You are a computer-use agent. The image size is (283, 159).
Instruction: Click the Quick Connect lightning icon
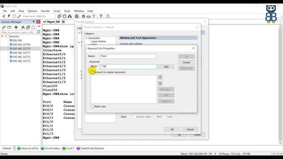click(9, 16)
